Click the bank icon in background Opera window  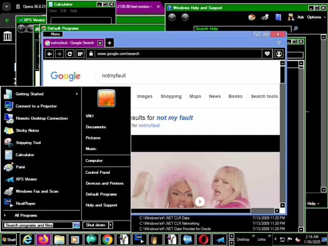pyautogui.click(x=8, y=36)
